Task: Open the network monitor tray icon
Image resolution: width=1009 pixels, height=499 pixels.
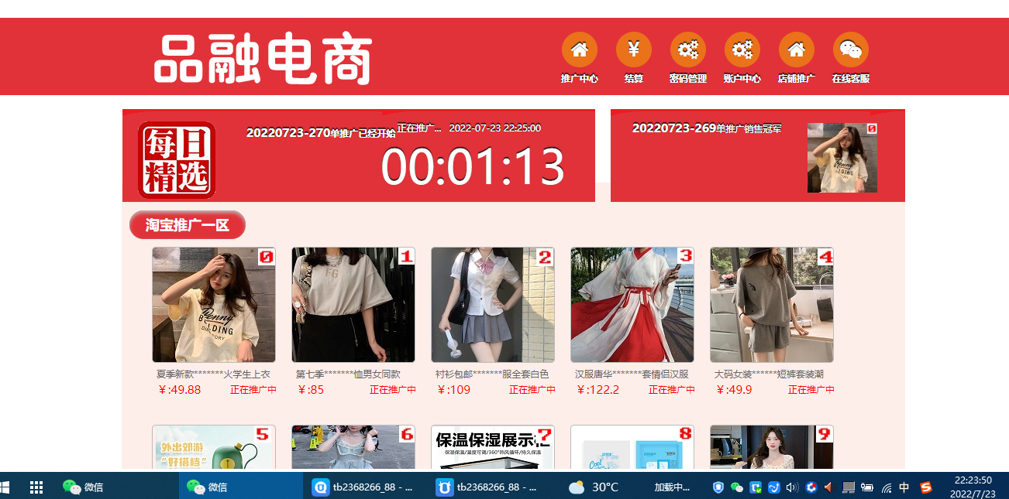Action: [849, 487]
